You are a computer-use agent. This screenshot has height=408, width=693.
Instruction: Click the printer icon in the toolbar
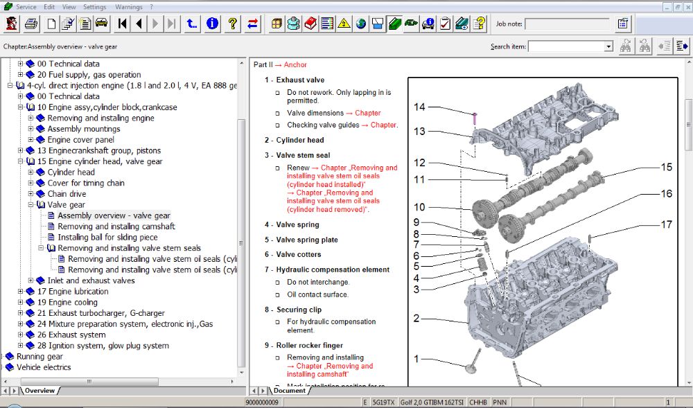pyautogui.click(x=31, y=24)
